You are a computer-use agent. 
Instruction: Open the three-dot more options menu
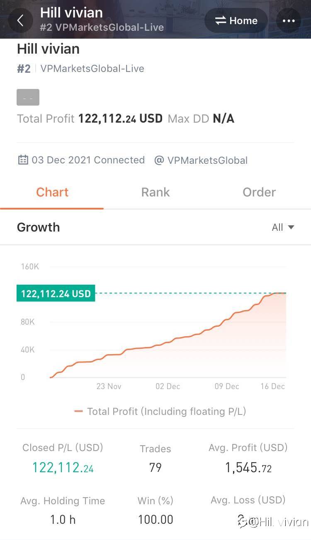tap(288, 20)
